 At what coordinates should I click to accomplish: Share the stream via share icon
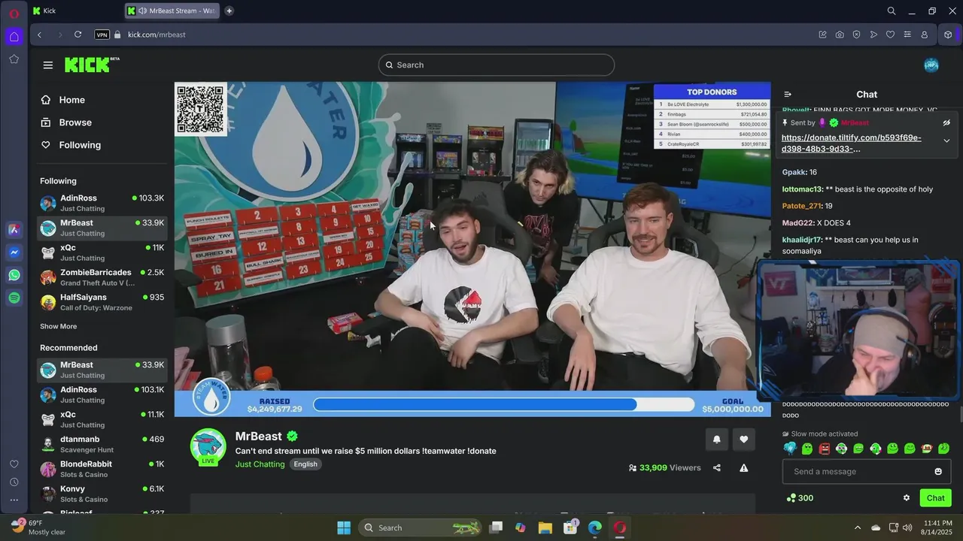coord(716,467)
